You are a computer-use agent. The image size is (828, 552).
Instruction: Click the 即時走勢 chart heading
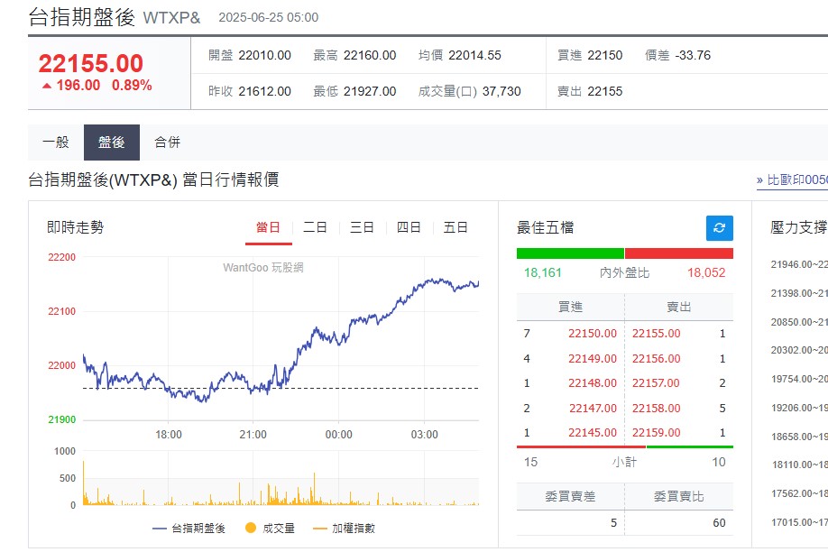[x=76, y=227]
